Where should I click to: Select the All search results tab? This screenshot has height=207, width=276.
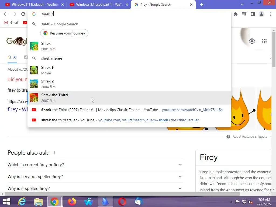click(x=12, y=57)
